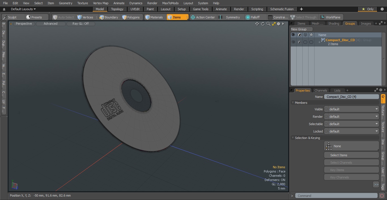Toggle locked box for Compact_Disc_CD group

(x=311, y=42)
